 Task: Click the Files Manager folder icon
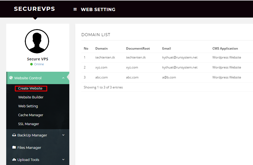click(x=14, y=147)
